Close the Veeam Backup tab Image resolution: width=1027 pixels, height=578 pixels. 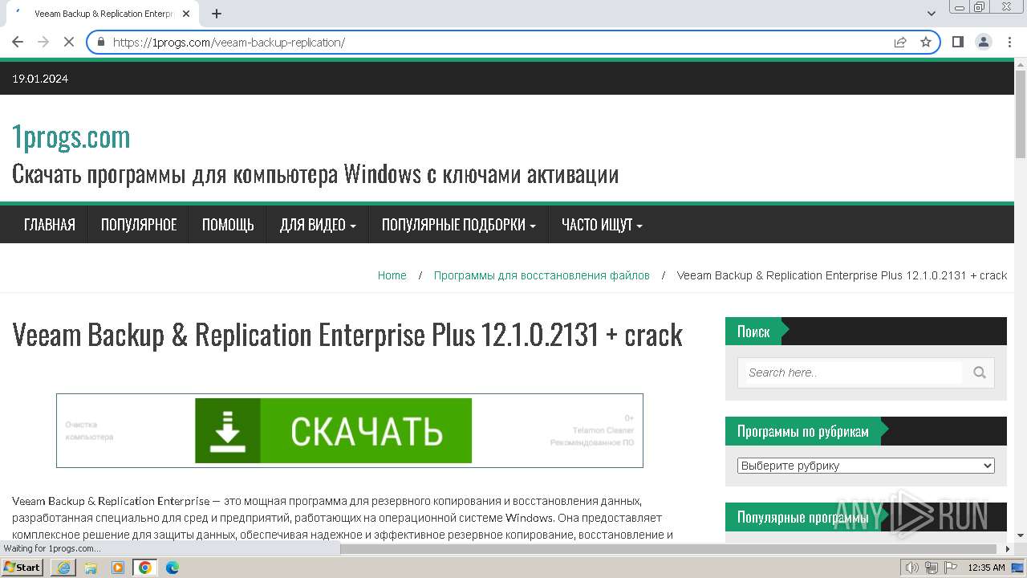pos(187,14)
